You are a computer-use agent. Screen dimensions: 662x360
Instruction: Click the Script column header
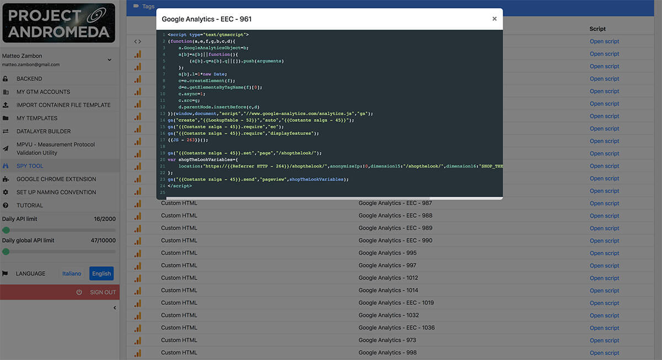click(x=597, y=29)
